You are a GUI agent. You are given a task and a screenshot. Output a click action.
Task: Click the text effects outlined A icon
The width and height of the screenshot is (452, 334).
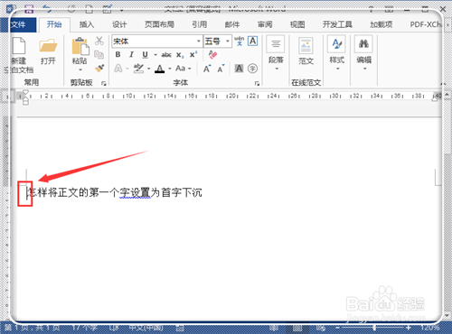tap(118, 69)
